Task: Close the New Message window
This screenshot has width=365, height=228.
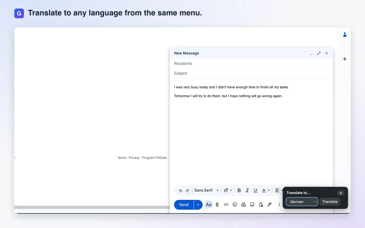Action: coord(327,53)
